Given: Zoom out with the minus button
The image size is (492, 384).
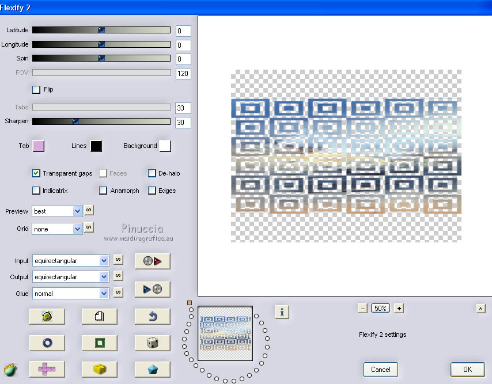Looking at the screenshot, I should (x=362, y=309).
